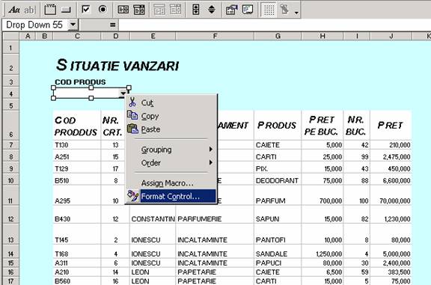Select the Label control tool (Aa)
This screenshot has height=285, width=431.
tap(14, 10)
